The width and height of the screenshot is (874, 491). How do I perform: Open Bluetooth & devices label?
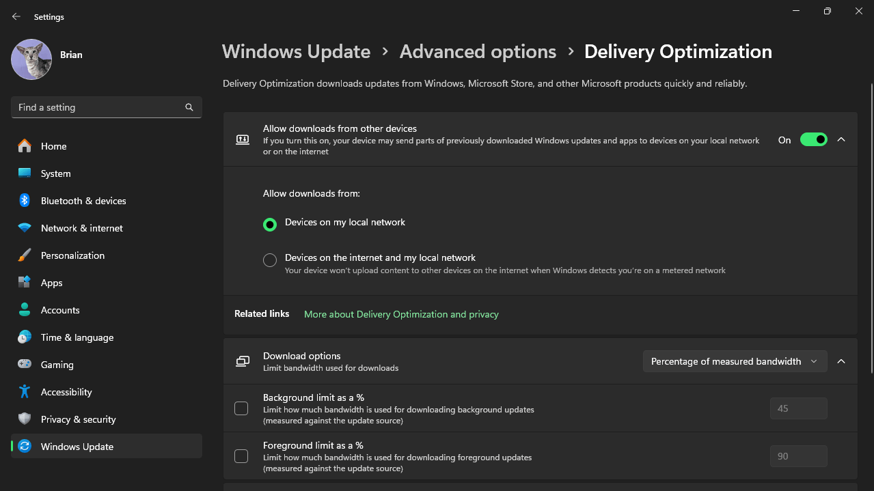(83, 201)
